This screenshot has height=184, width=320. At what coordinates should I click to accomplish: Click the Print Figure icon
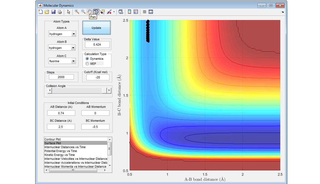[60, 12]
